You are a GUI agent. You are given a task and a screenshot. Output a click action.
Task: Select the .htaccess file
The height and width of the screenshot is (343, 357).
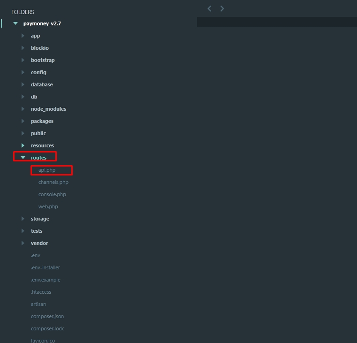coord(41,292)
